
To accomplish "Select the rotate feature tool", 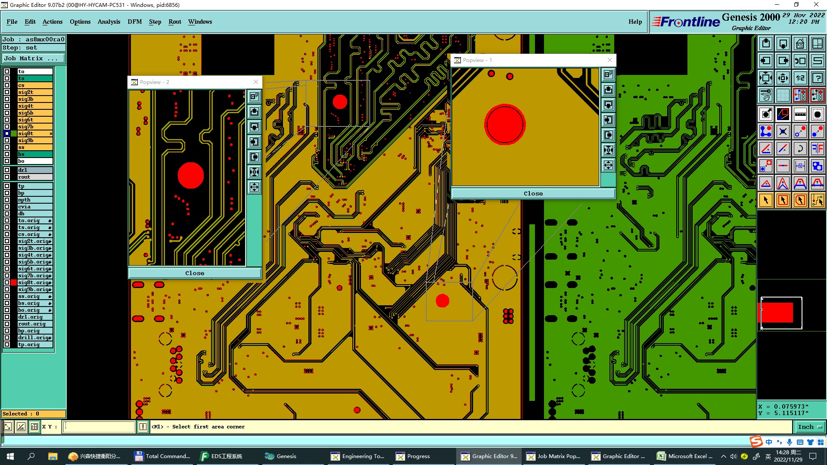I will coord(800,149).
